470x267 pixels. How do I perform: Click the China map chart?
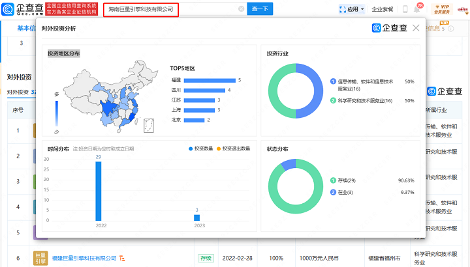pyautogui.click(x=111, y=96)
